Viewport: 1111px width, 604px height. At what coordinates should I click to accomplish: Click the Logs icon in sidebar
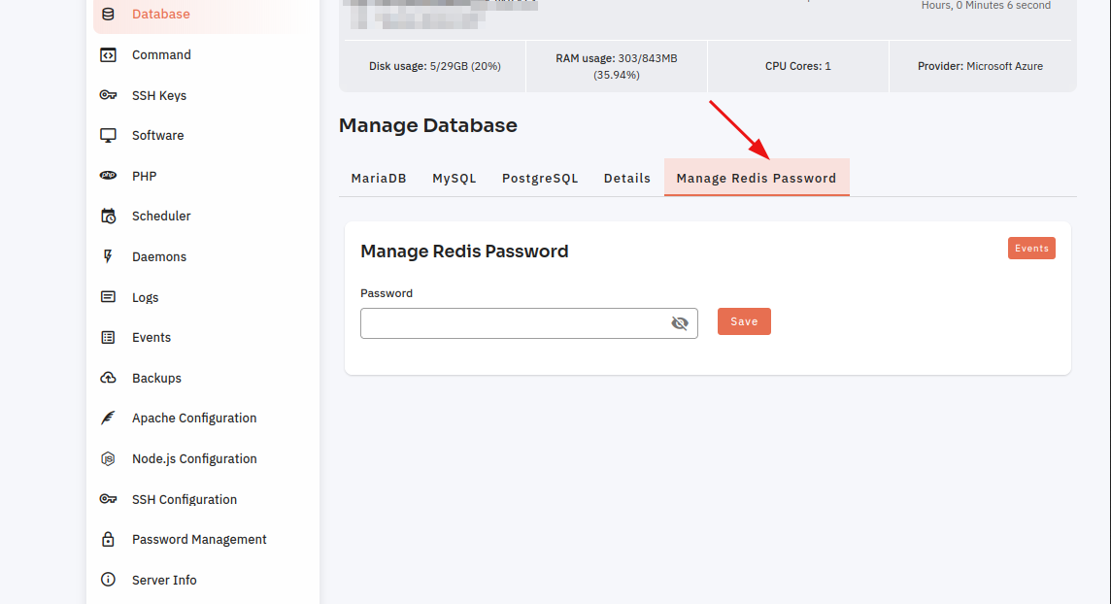point(108,297)
